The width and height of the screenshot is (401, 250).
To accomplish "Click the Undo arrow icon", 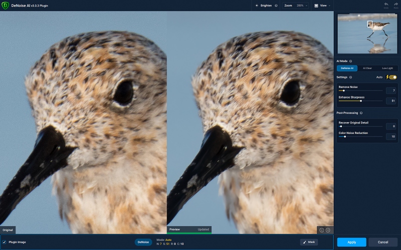I will [386, 4].
